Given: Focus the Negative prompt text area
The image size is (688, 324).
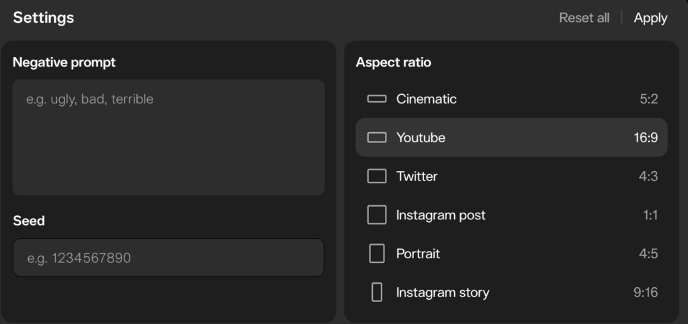Looking at the screenshot, I should click(168, 138).
